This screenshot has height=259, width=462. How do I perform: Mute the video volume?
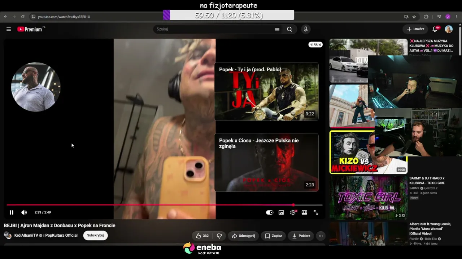pyautogui.click(x=24, y=213)
